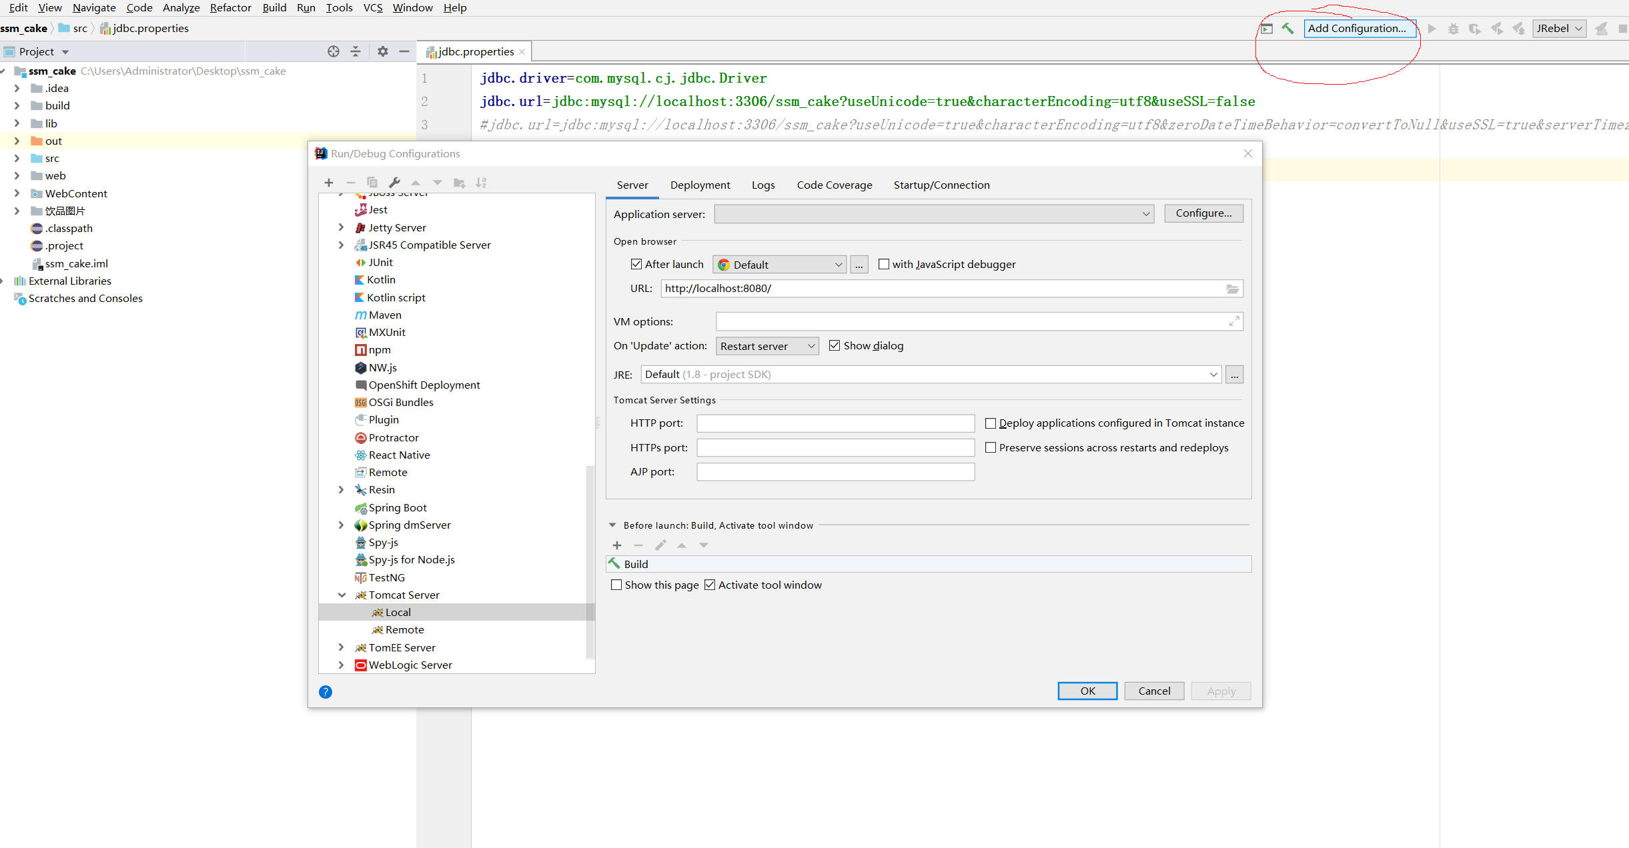Open the VCS menu
This screenshot has width=1629, height=848.
point(373,8)
